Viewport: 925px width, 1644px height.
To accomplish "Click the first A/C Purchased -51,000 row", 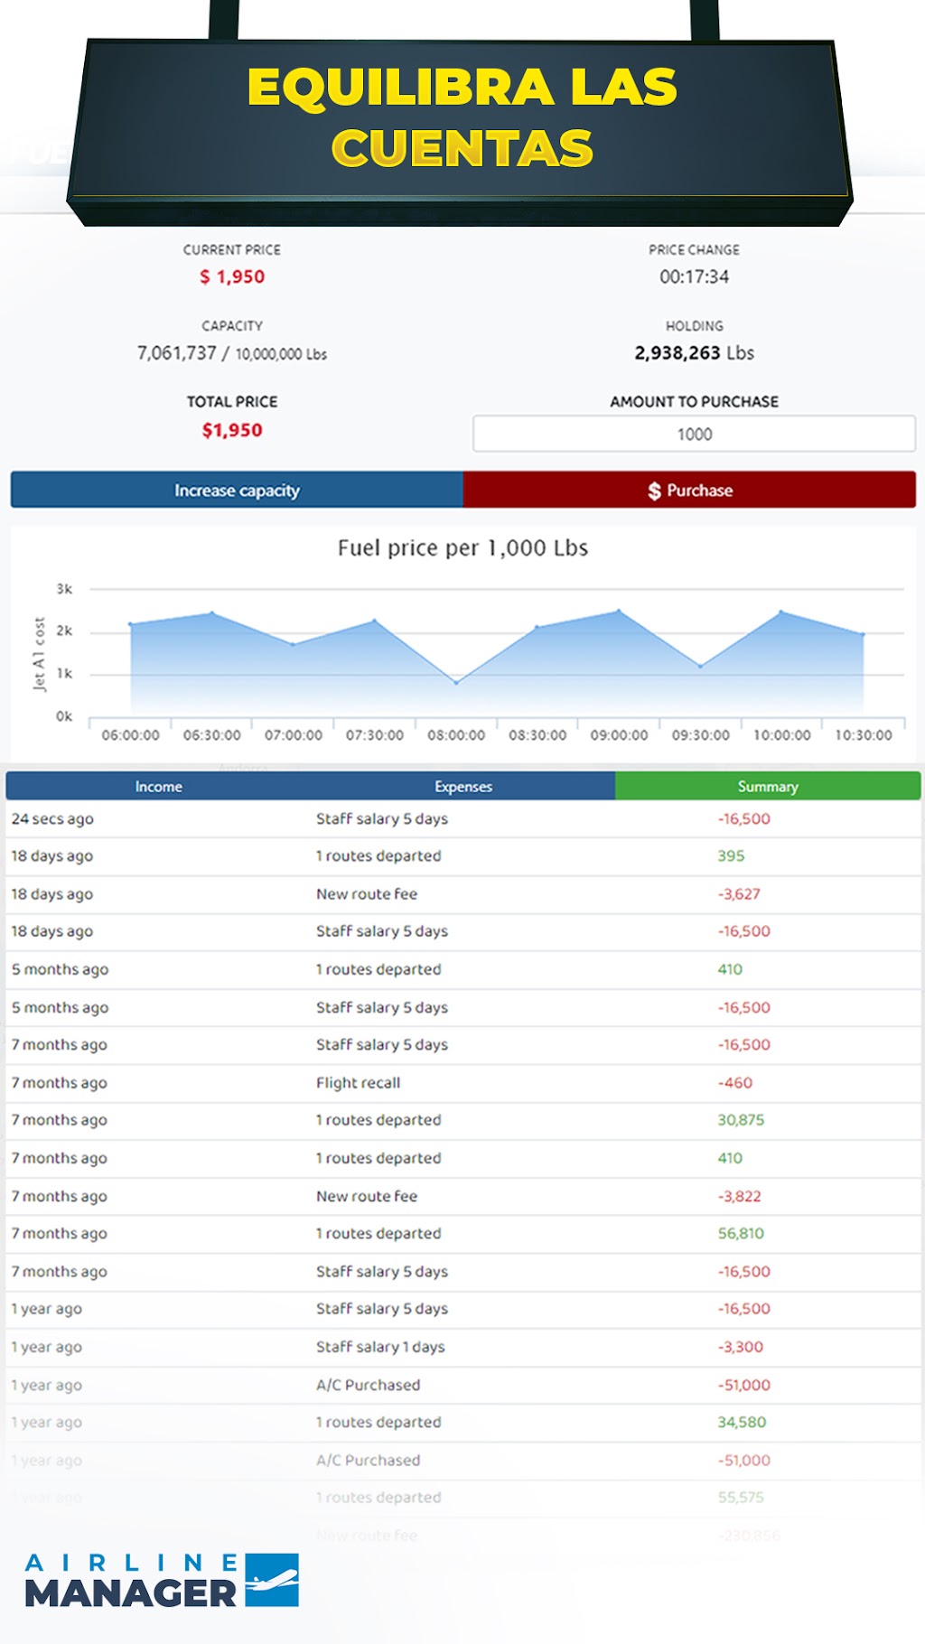I will point(462,1385).
